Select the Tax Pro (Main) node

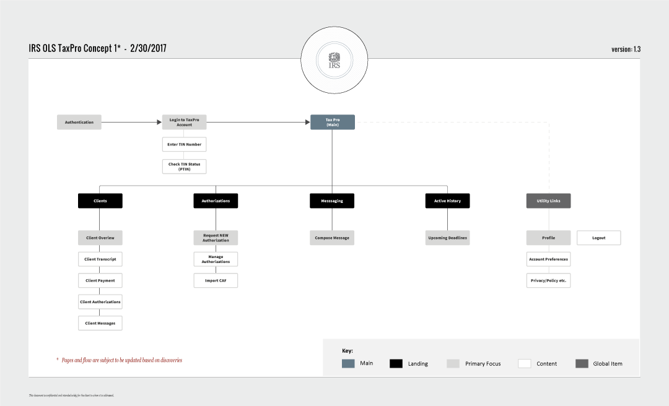click(333, 122)
